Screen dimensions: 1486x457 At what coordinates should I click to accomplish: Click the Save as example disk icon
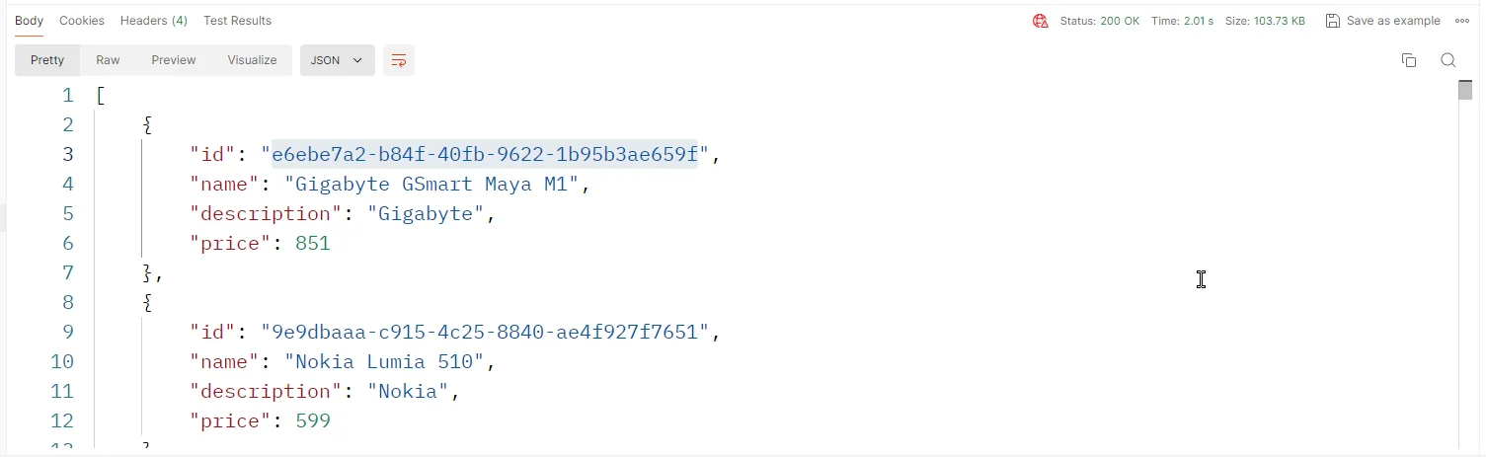[1333, 21]
